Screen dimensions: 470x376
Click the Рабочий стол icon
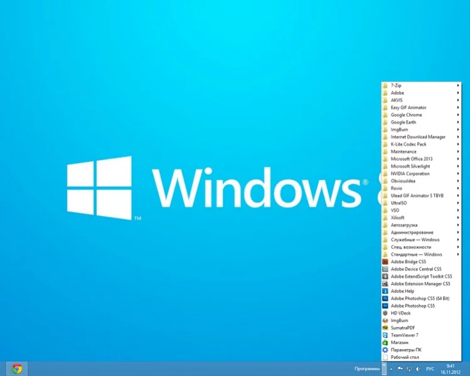point(385,357)
